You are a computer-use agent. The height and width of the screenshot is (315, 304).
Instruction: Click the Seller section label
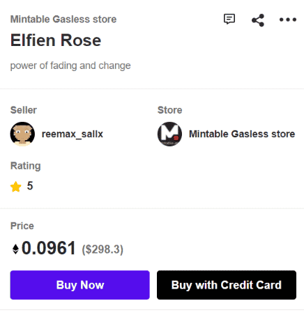[24, 110]
